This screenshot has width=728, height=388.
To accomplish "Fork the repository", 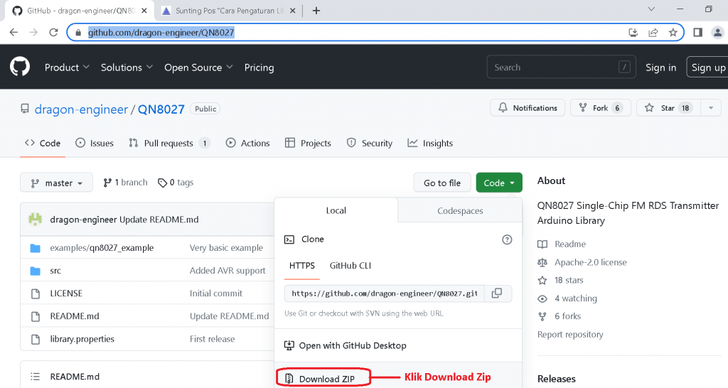I will (x=600, y=108).
